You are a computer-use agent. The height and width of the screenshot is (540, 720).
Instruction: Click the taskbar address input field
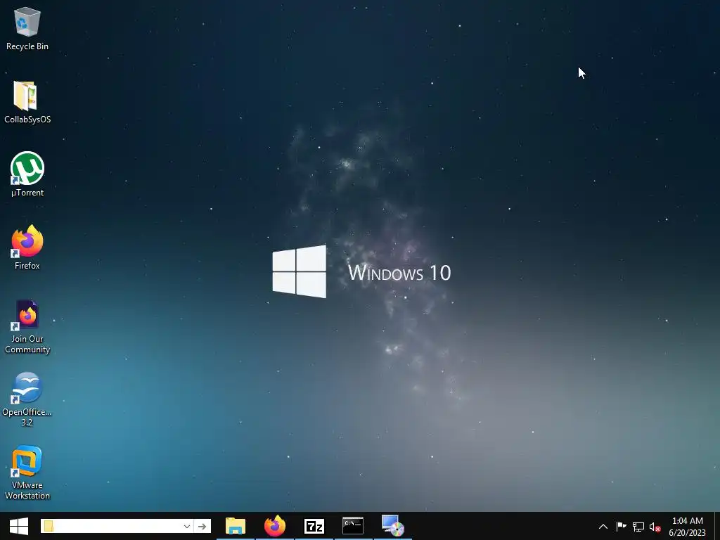tap(117, 526)
